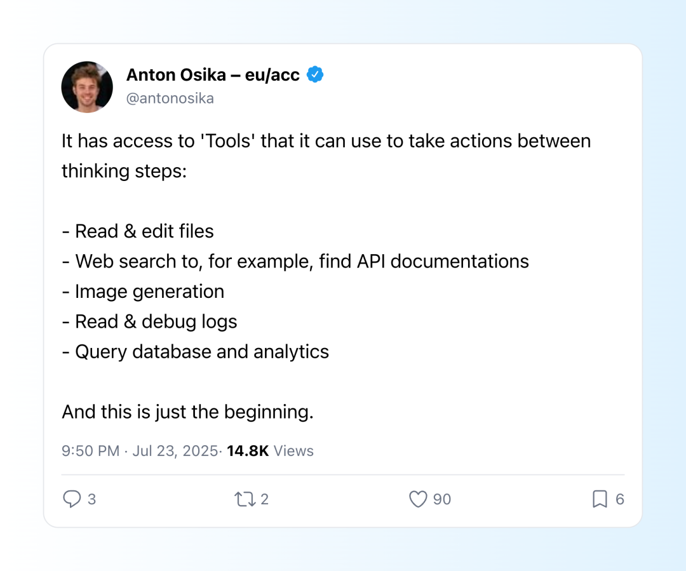Click "And this is just the beginning." text
Screen dimensions: 686x571
tap(187, 412)
